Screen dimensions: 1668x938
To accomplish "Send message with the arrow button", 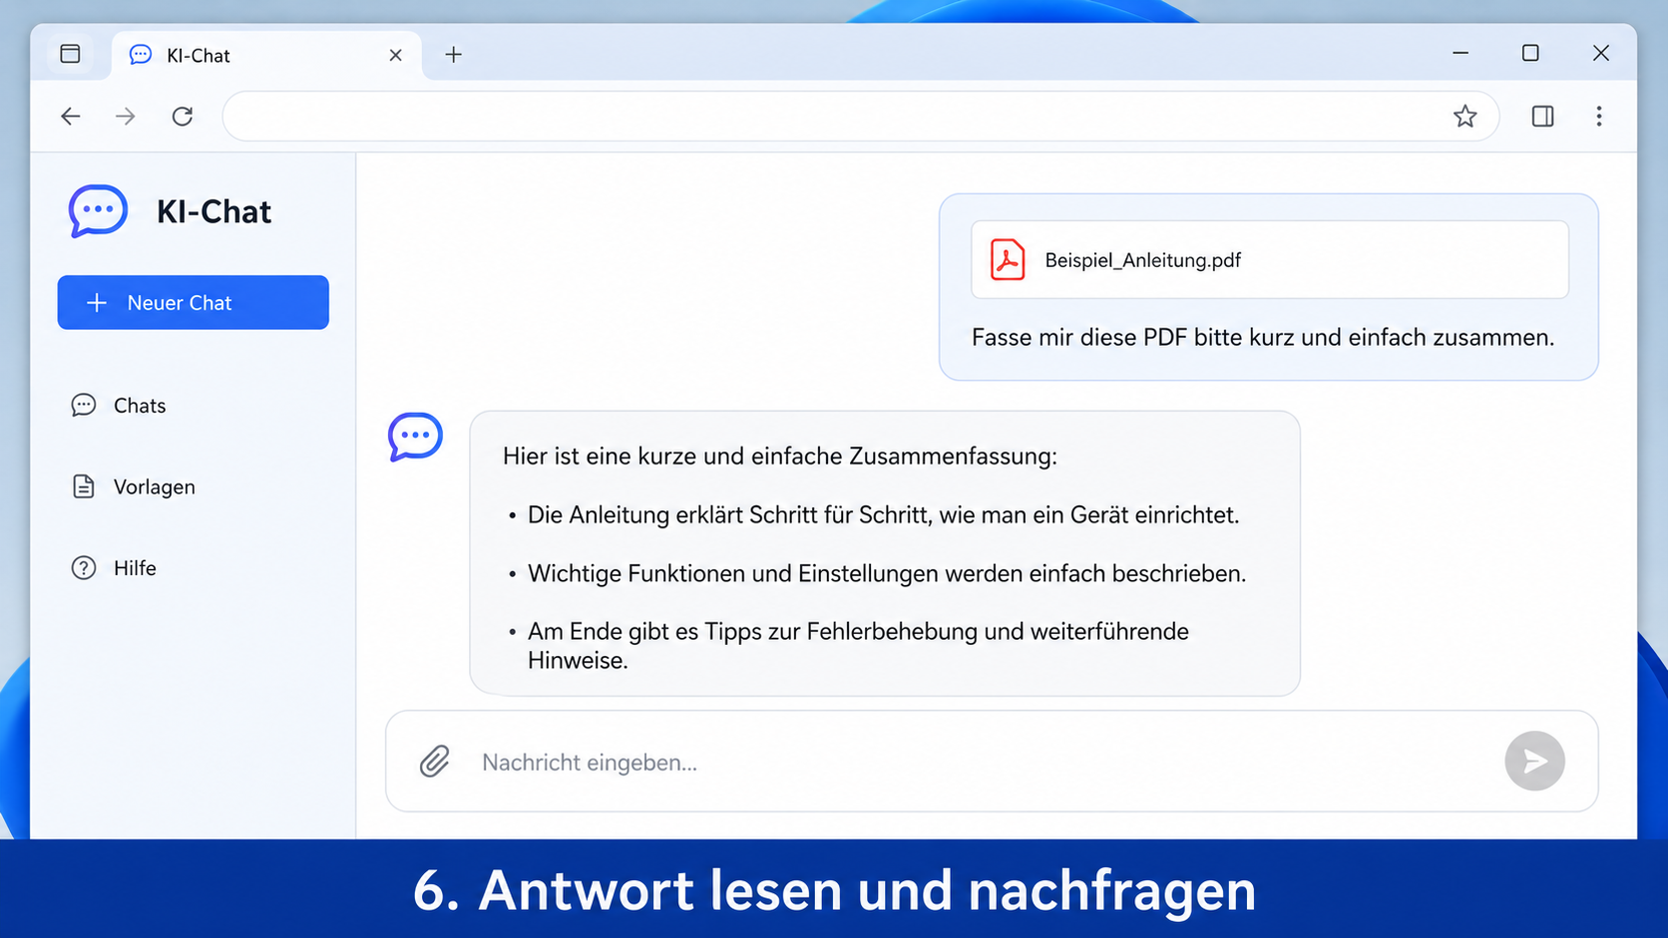I will point(1534,762).
